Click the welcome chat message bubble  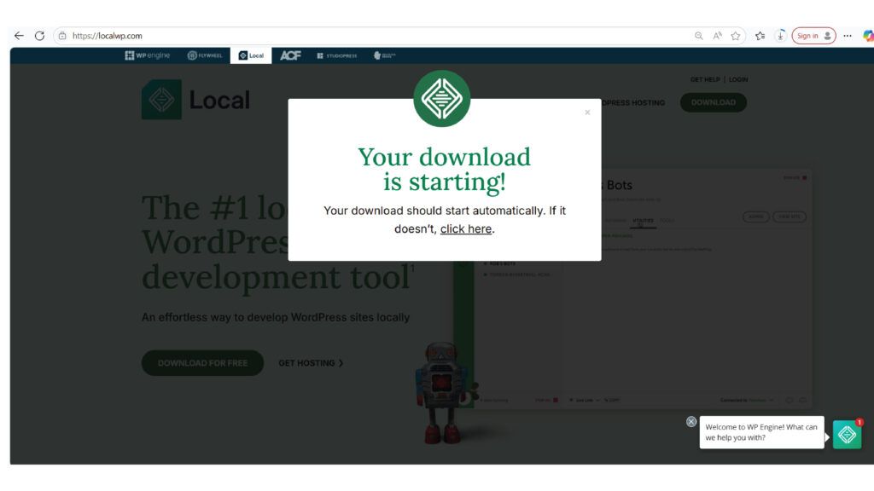pyautogui.click(x=761, y=432)
